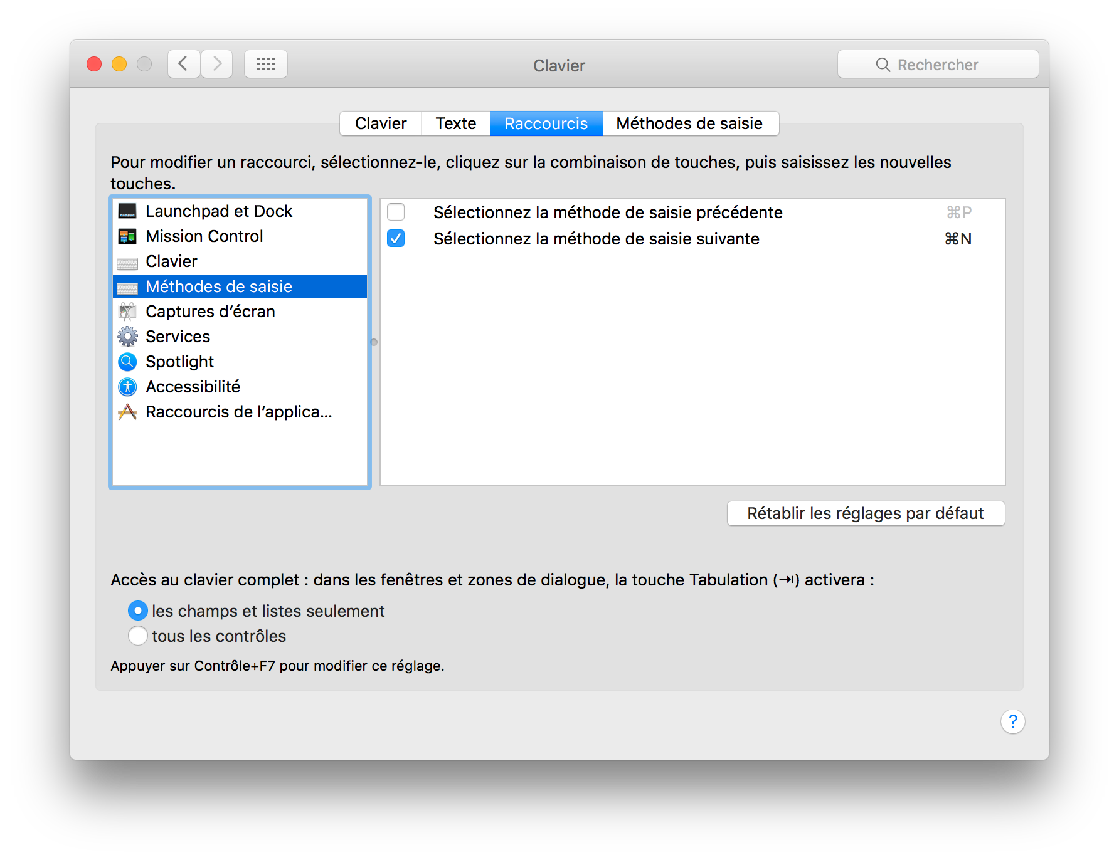Go back with the left chevron button
The height and width of the screenshot is (860, 1119).
click(184, 64)
